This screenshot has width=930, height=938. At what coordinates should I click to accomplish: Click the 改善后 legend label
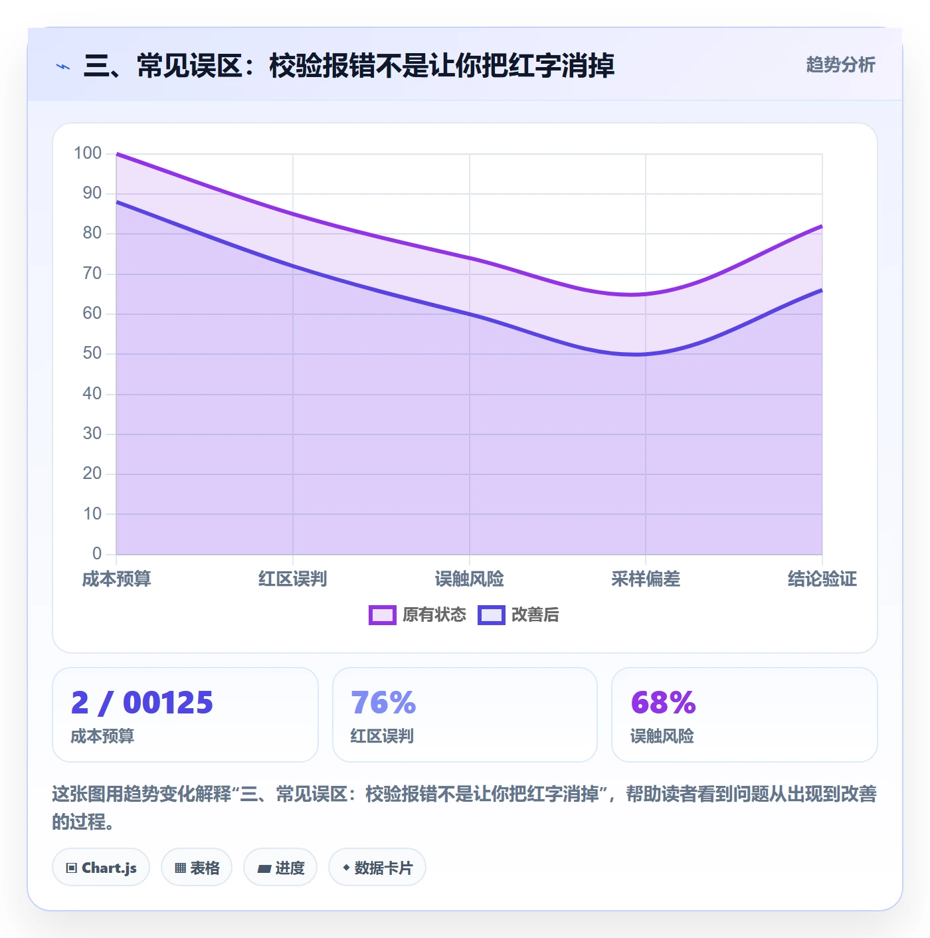(535, 615)
